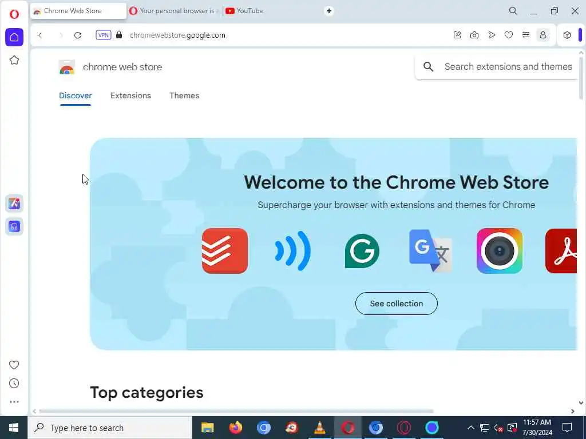
Task: Take a snapshot with the camera icon
Action: pyautogui.click(x=474, y=35)
